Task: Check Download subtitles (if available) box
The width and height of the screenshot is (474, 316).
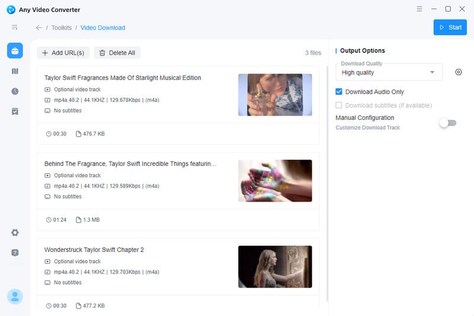Action: [338, 105]
